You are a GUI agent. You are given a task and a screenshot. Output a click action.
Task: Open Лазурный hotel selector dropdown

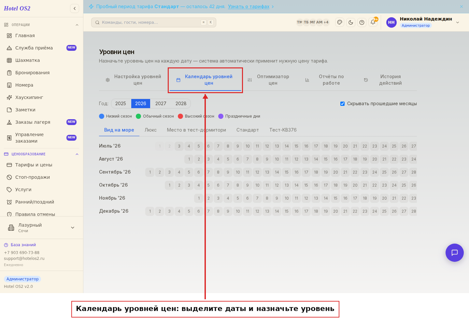pyautogui.click(x=41, y=228)
